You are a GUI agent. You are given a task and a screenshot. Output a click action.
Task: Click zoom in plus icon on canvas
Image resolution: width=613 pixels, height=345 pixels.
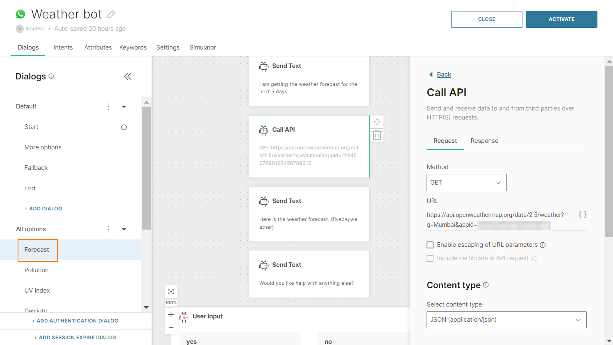coord(171,314)
